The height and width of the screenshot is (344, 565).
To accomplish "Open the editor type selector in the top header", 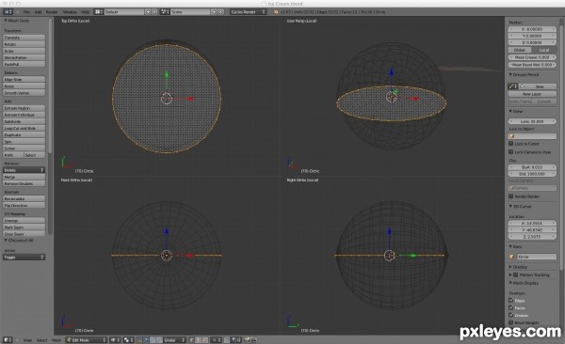I will tap(8, 12).
